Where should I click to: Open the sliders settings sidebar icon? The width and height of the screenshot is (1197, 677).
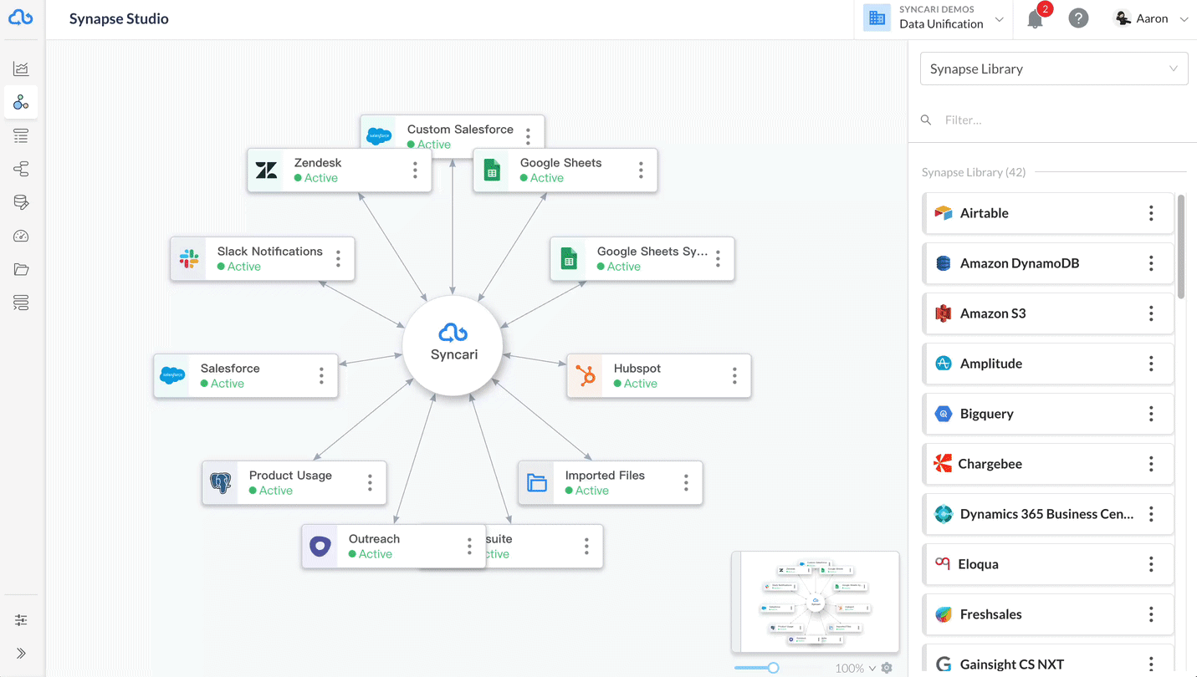21,620
